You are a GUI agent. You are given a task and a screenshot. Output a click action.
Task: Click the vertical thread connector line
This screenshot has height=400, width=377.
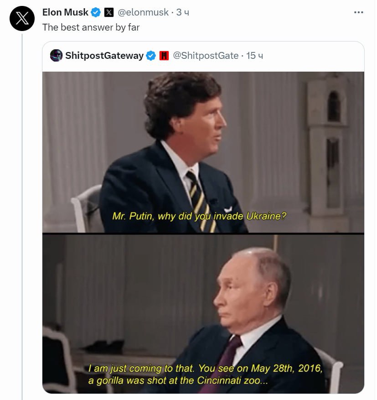22,217
